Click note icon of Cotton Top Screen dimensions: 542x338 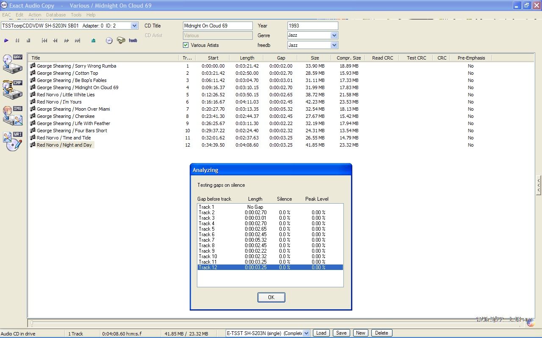pyautogui.click(x=33, y=73)
